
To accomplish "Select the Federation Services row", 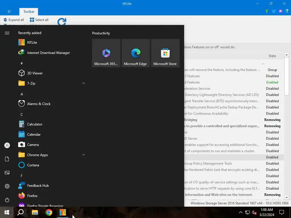I will tap(234, 89).
